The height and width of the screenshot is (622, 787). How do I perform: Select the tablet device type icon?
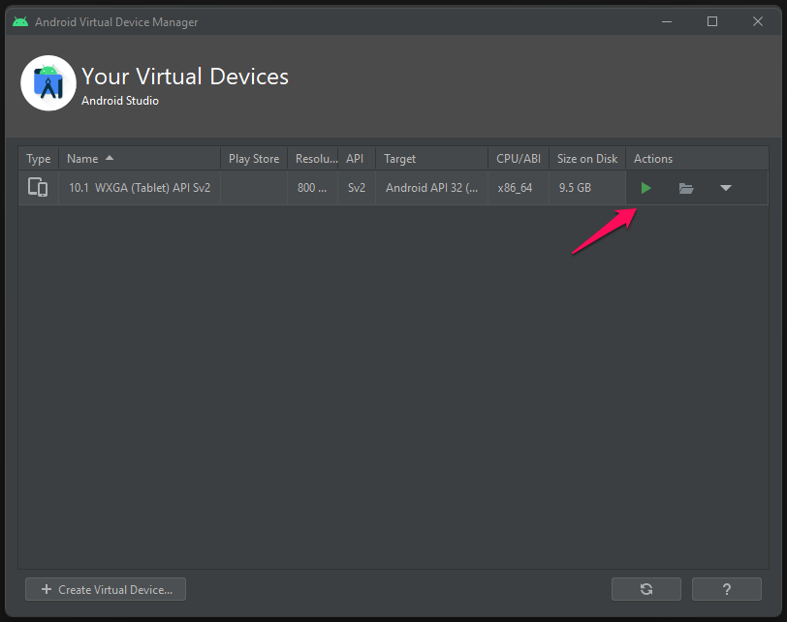coord(38,188)
